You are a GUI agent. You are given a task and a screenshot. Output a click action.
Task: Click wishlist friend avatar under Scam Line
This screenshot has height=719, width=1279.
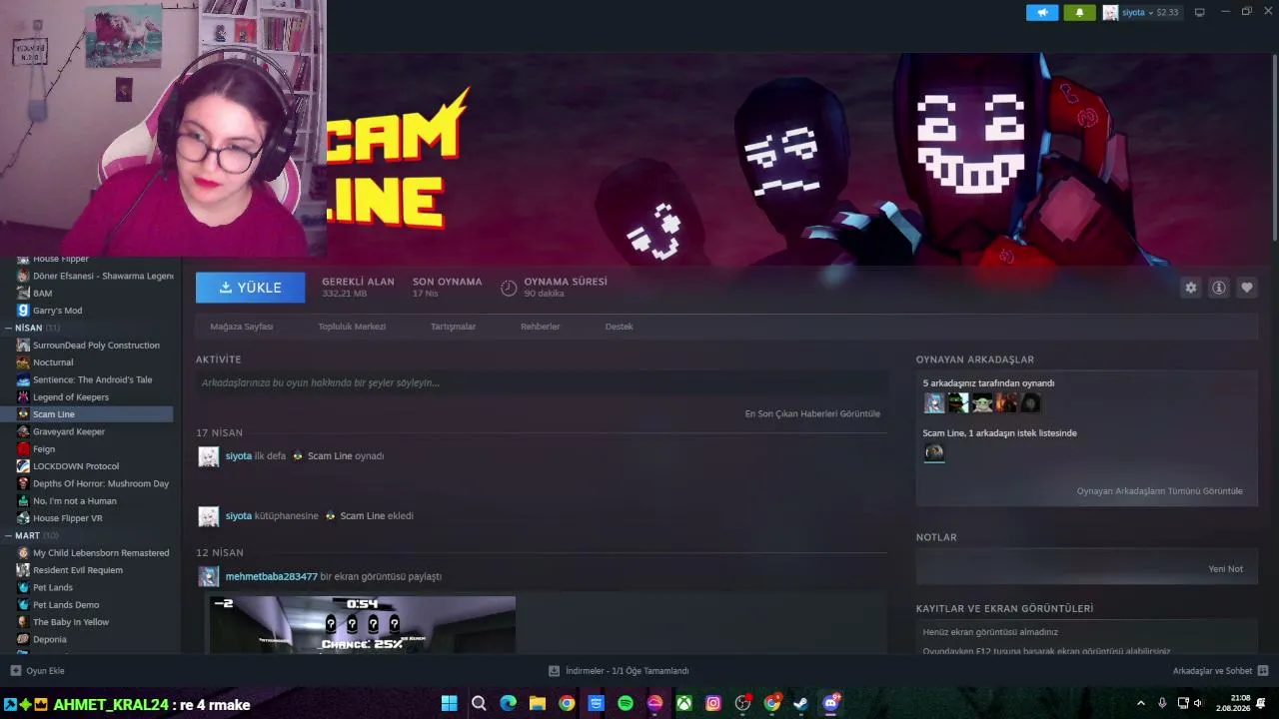click(934, 453)
